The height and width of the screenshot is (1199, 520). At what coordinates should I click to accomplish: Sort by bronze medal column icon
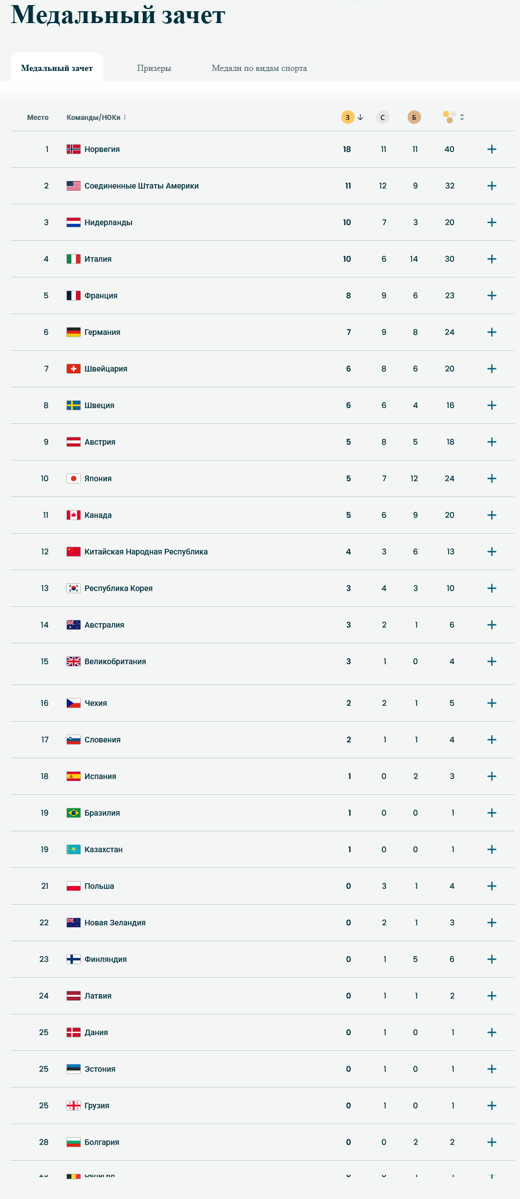click(414, 117)
